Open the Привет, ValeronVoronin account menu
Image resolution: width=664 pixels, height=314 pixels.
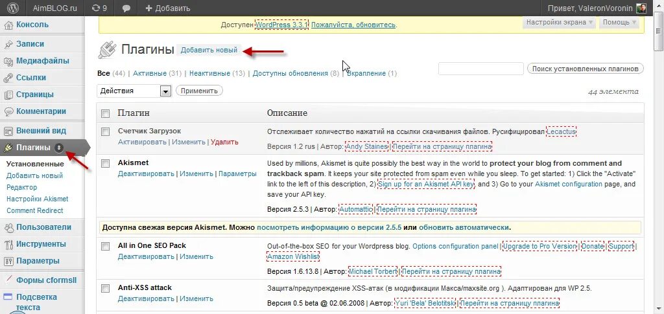point(597,8)
